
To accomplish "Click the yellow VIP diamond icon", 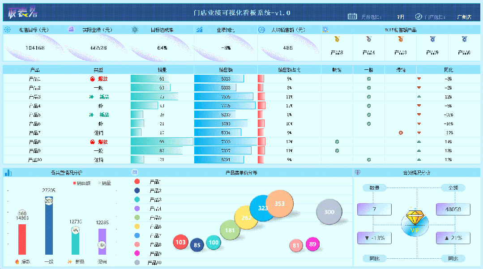I will 415,218.
